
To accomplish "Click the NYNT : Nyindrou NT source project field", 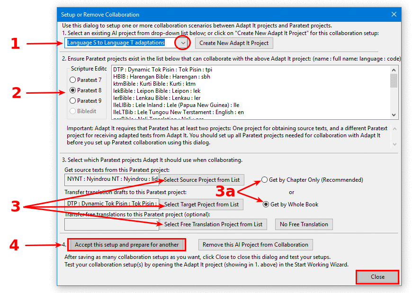I will (112, 179).
